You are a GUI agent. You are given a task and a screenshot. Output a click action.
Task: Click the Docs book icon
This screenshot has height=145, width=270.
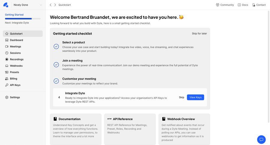point(239,5)
